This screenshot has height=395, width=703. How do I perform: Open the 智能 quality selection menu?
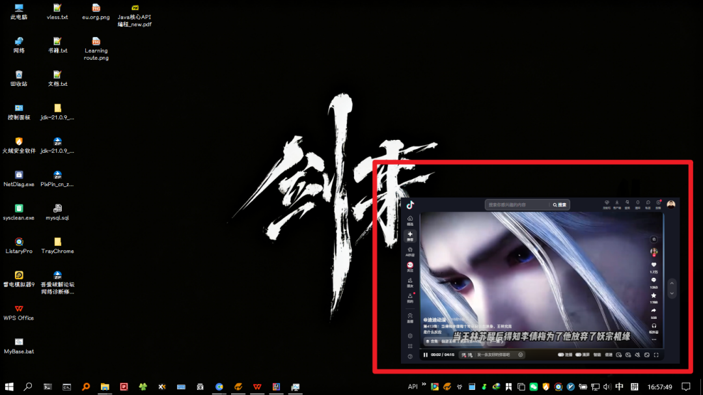click(596, 355)
